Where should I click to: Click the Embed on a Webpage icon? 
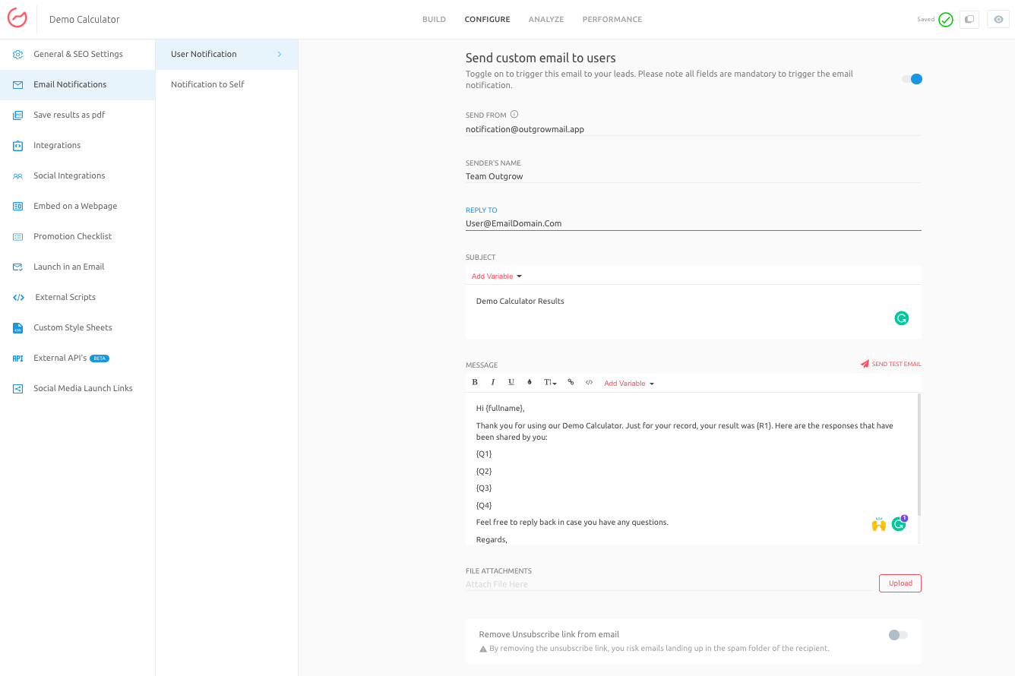(17, 207)
